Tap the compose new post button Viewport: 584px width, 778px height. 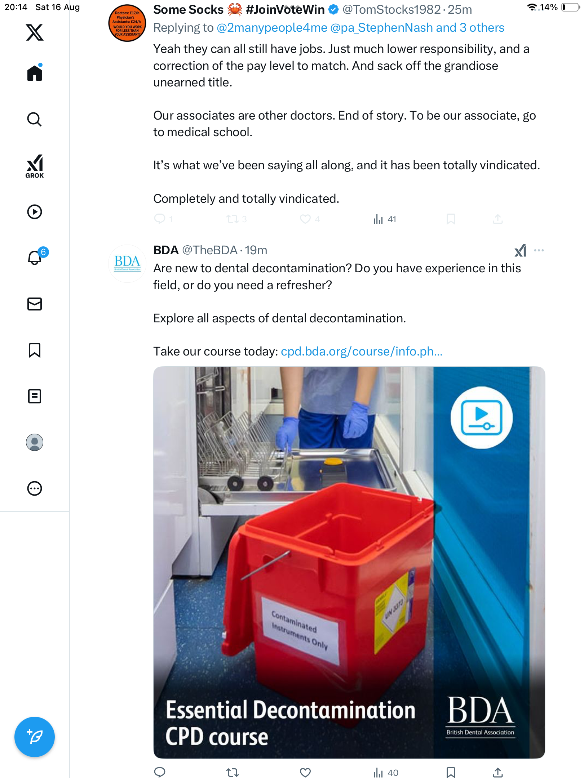pos(35,737)
